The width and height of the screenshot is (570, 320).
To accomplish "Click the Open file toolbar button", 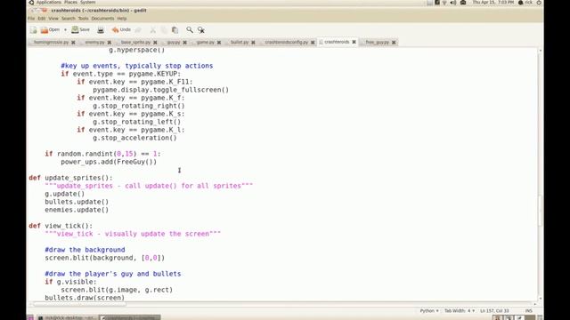I will pos(50,29).
